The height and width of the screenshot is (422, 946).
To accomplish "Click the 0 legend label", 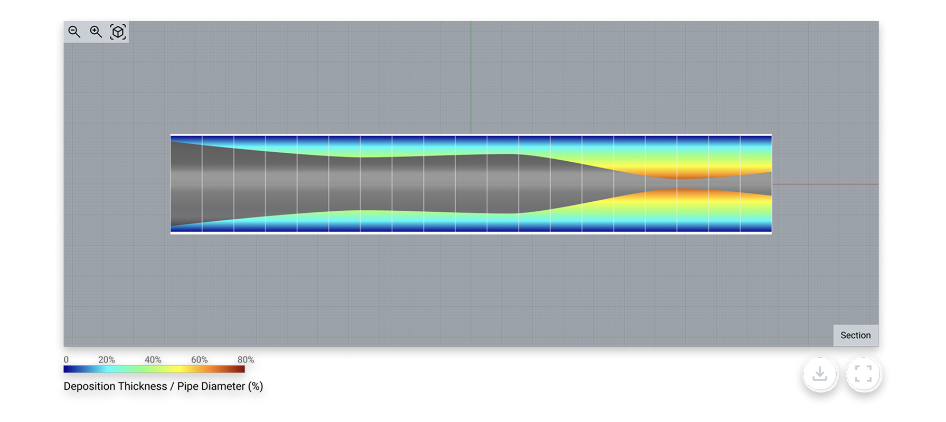I will [66, 360].
